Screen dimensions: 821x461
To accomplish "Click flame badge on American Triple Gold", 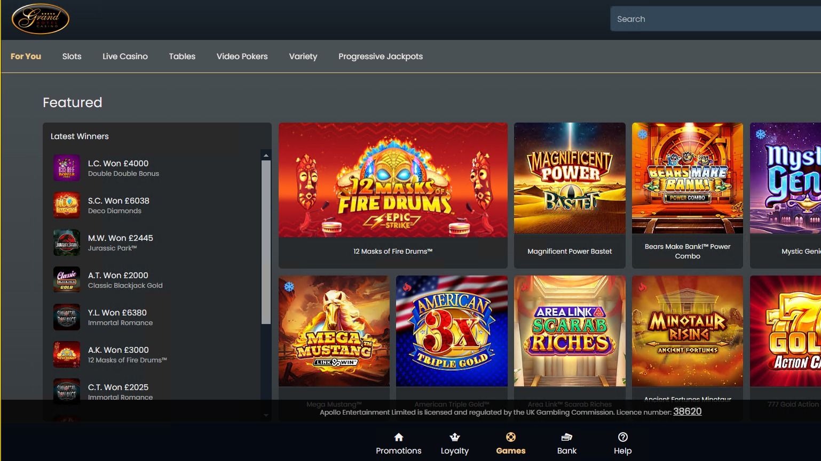I will point(407,287).
